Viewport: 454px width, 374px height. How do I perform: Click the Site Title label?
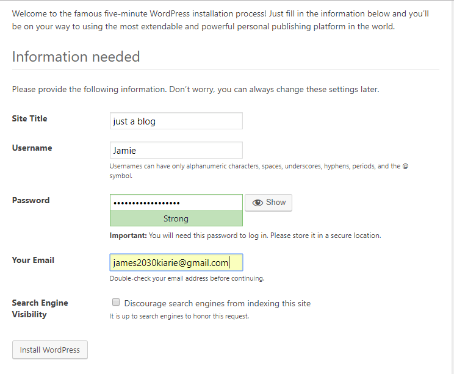(29, 119)
